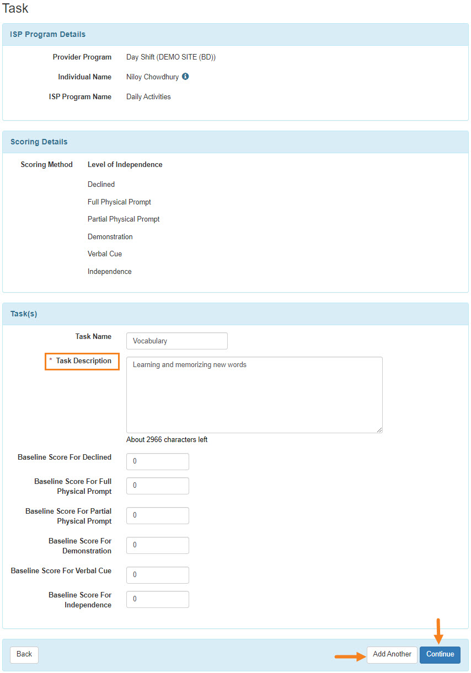This screenshot has width=471, height=673.
Task: Click inside the Task Description text area
Action: point(254,395)
